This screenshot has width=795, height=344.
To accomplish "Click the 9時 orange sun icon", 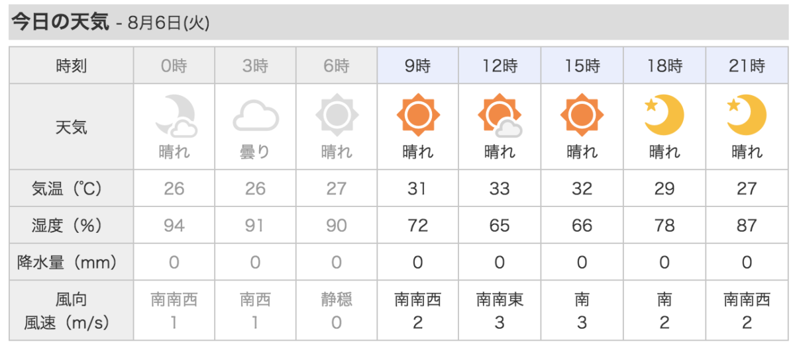I will click(x=418, y=115).
